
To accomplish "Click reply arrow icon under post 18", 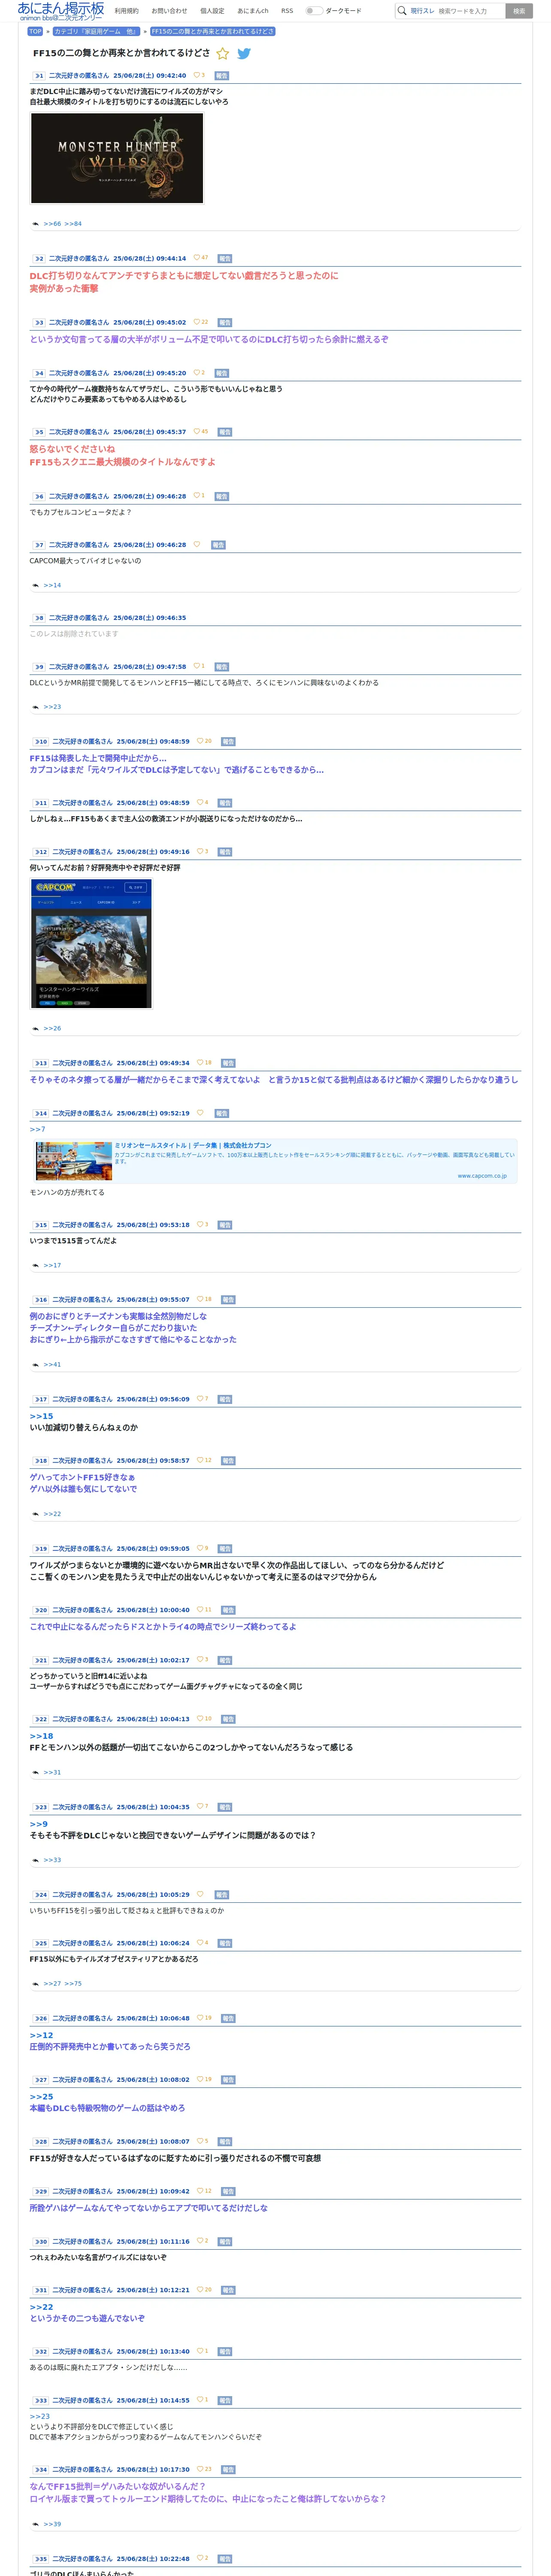I will (x=36, y=1514).
